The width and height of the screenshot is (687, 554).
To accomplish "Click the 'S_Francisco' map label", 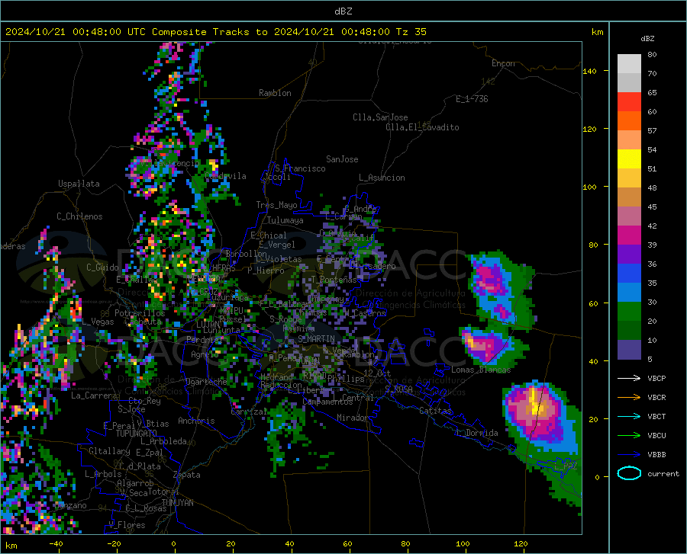I will pos(300,168).
